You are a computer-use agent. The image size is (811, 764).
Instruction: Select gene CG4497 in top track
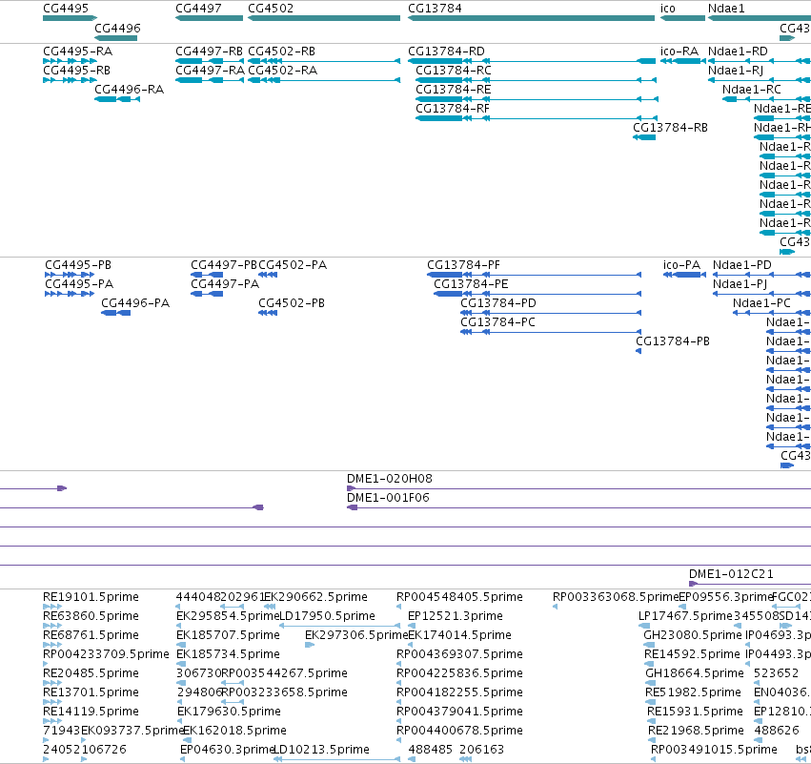198,9
